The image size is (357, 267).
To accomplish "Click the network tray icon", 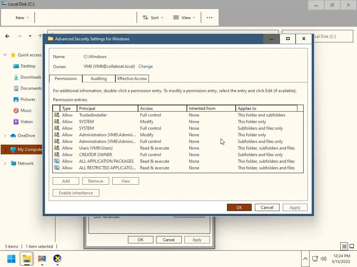I will [x=315, y=259].
